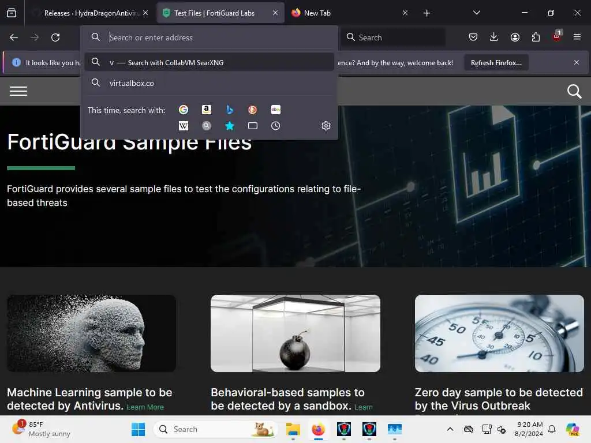Click 'Machine Learning sample to be' heading
Image resolution: width=591 pixels, height=443 pixels.
(x=89, y=392)
